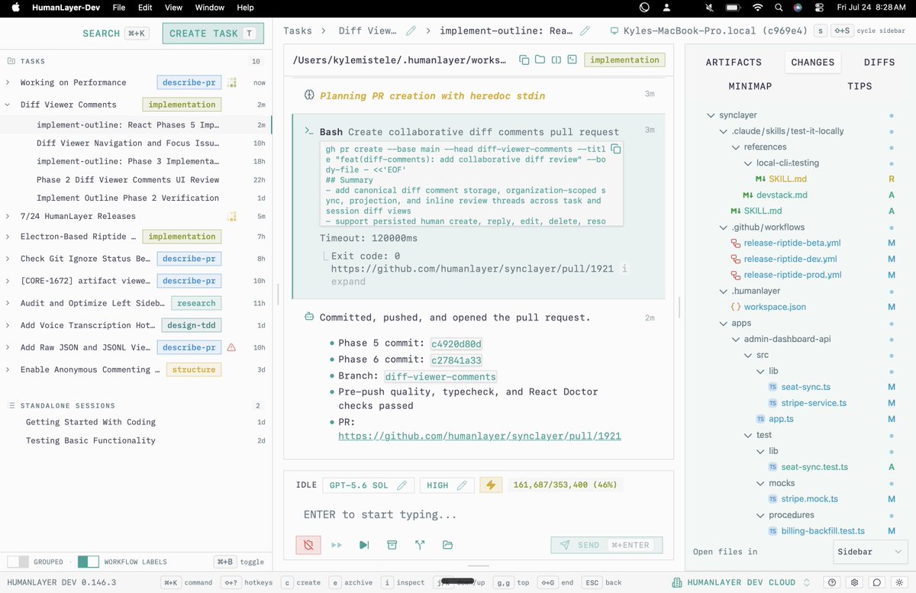Click the info icon after pull/1921 output
This screenshot has width=916, height=593.
624,269
